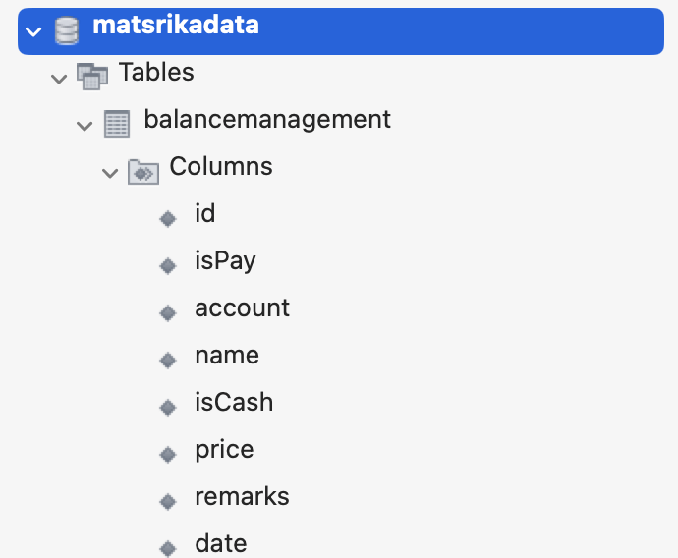This screenshot has width=678, height=558.
Task: Click the diamond icon beside isPay column
Action: tap(168, 265)
